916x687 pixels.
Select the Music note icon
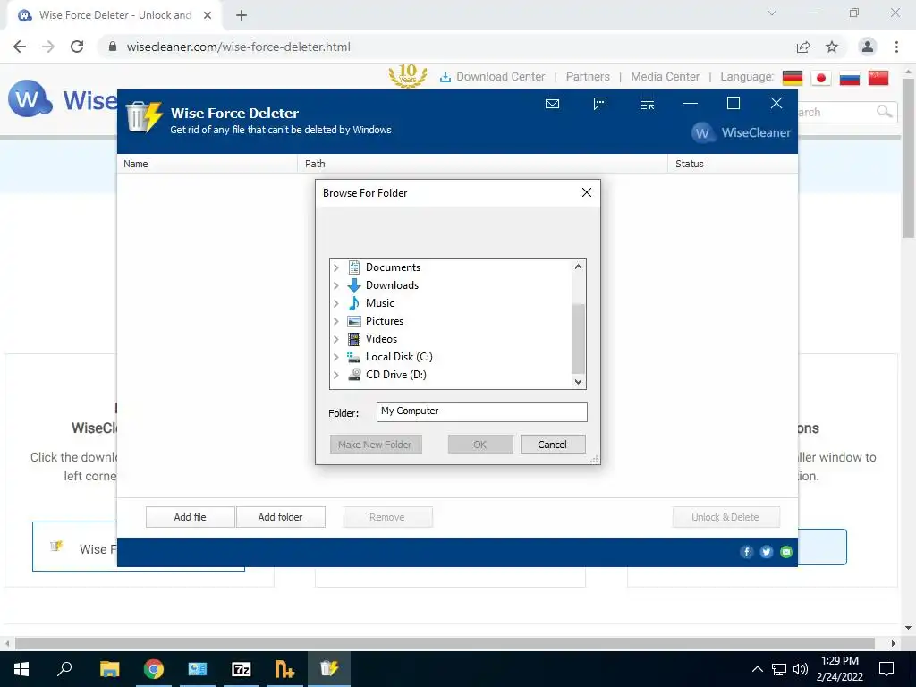(354, 303)
